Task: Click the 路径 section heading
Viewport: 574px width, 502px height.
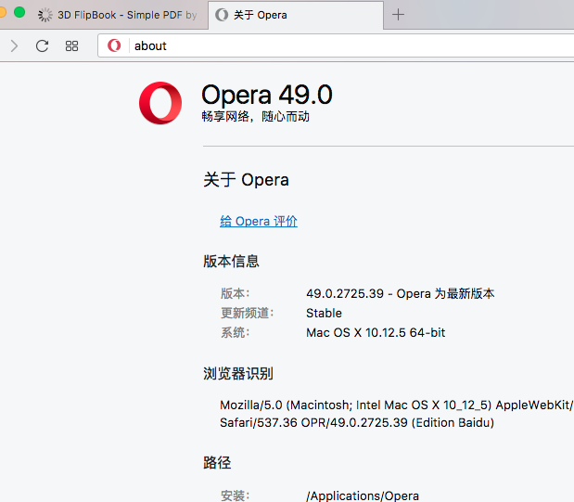Action: pos(217,462)
